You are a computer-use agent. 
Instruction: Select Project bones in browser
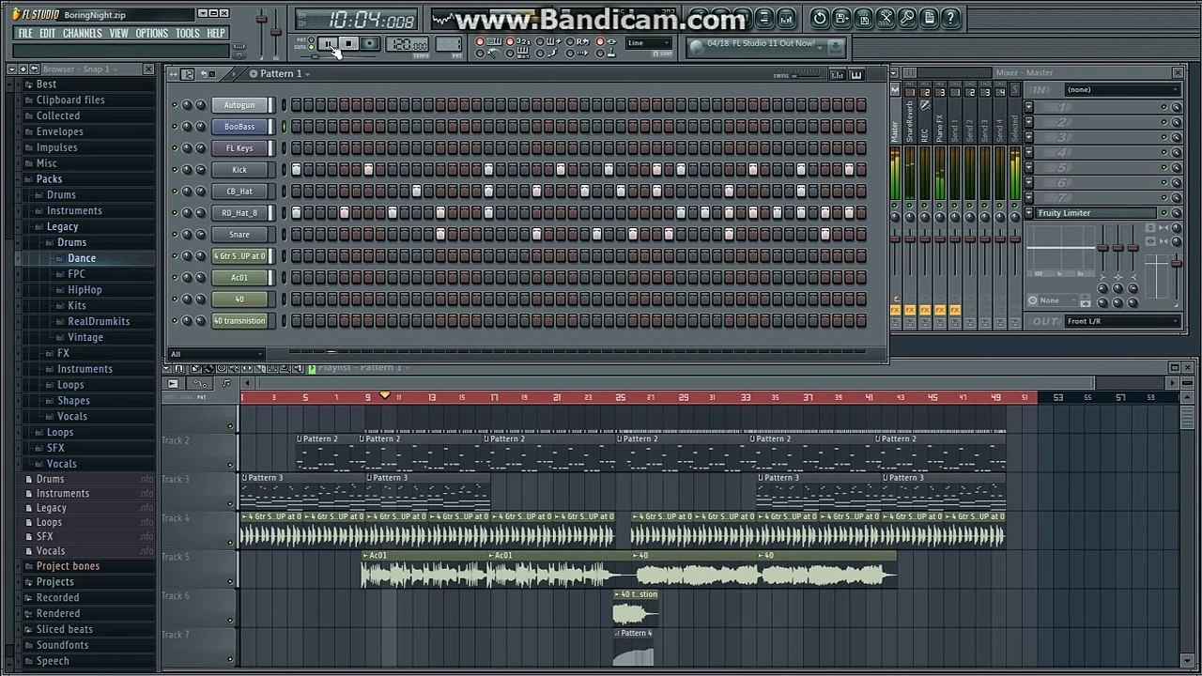pos(68,566)
